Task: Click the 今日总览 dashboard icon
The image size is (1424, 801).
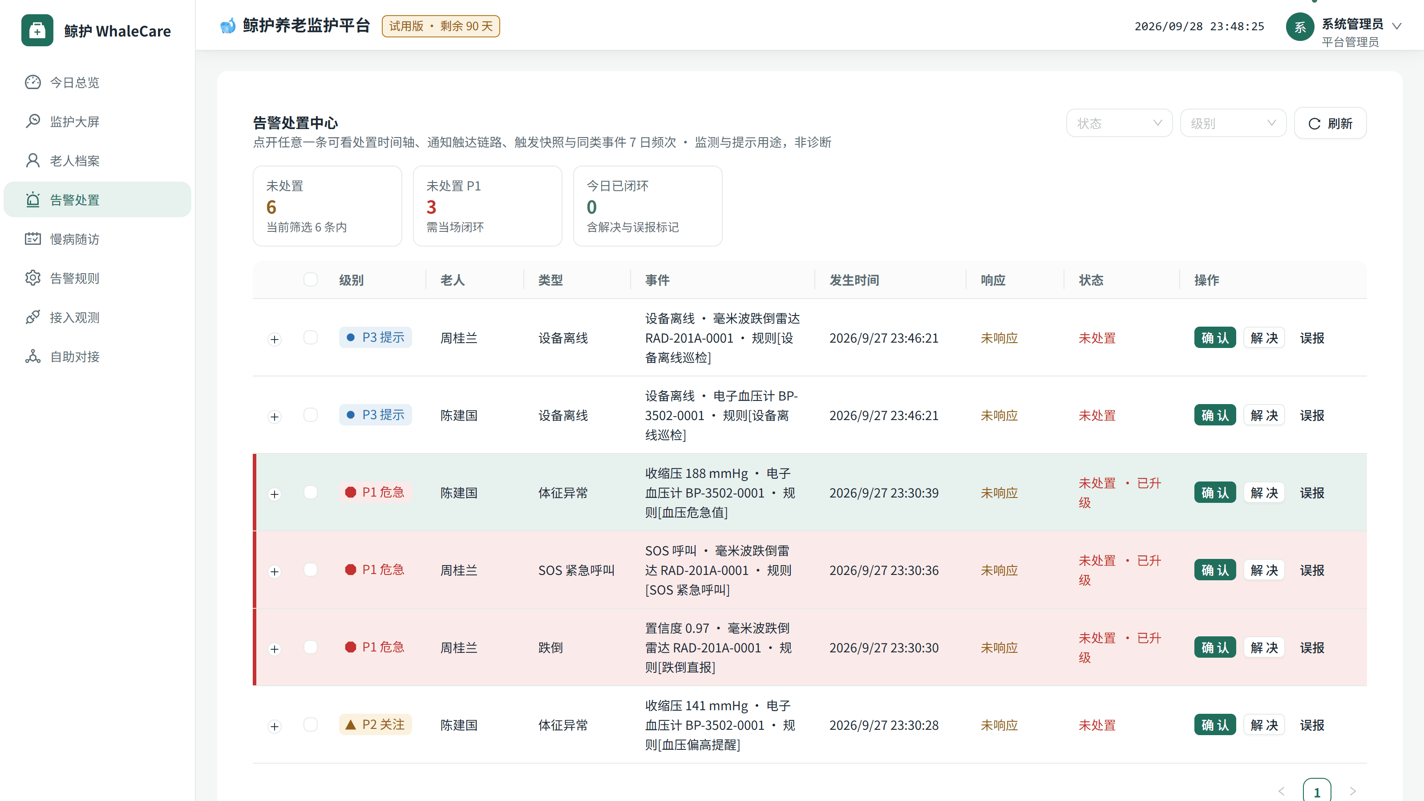Action: 32,82
